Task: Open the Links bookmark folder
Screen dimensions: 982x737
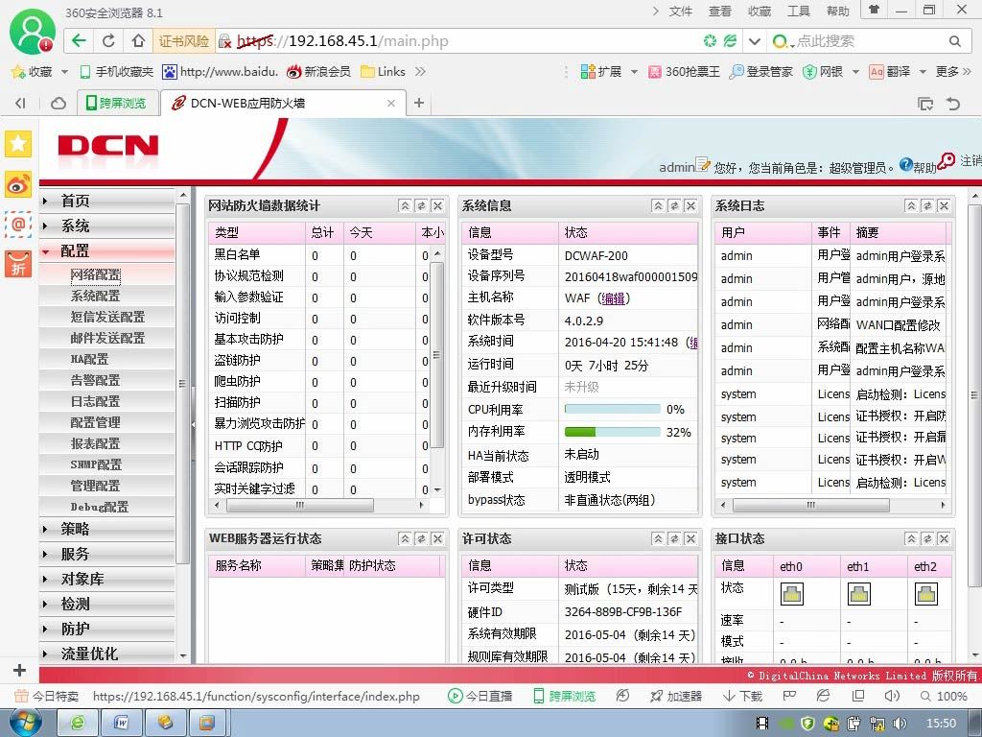Action: (x=384, y=71)
